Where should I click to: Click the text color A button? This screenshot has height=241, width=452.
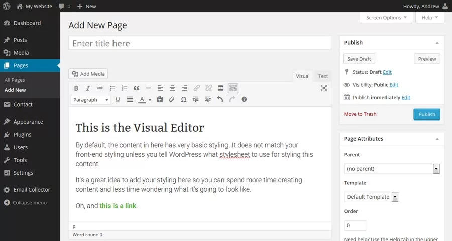click(142, 100)
